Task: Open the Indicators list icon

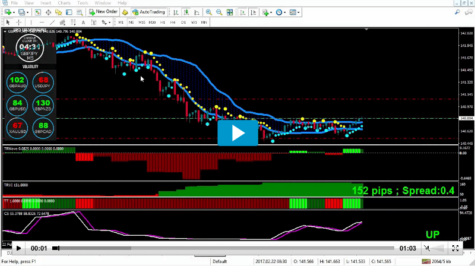Action: click(x=265, y=12)
